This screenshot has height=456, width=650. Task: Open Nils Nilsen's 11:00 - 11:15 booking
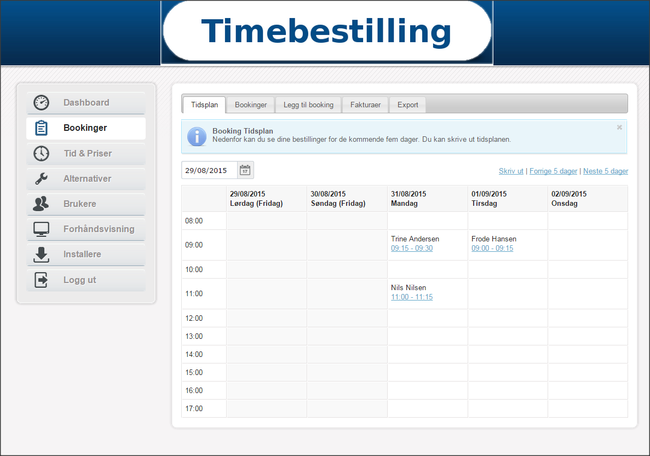(x=412, y=297)
